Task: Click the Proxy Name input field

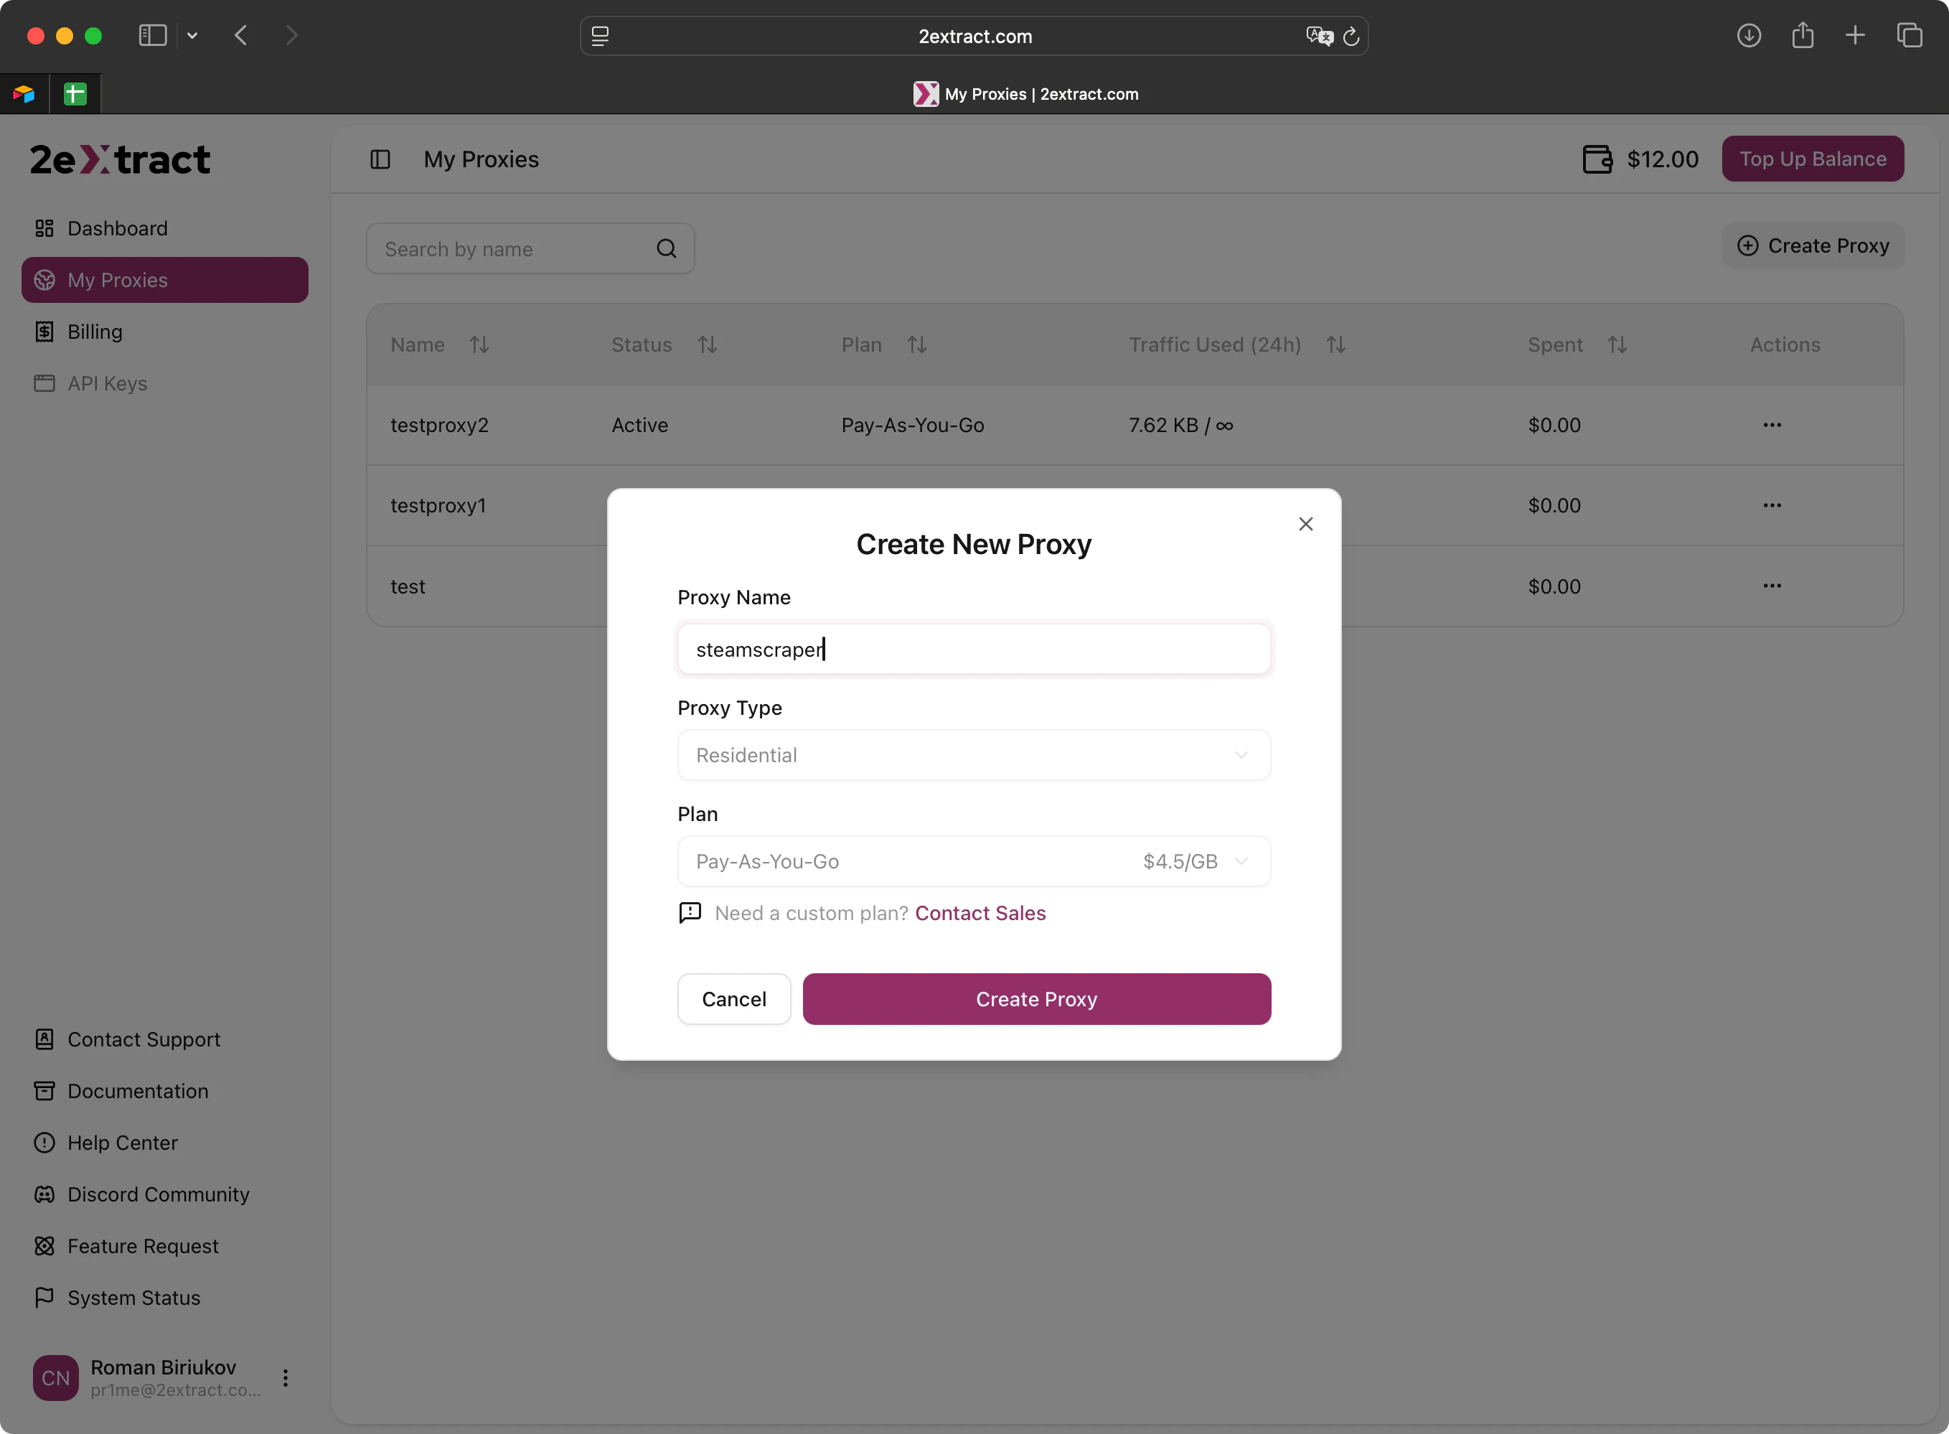Action: coord(974,650)
